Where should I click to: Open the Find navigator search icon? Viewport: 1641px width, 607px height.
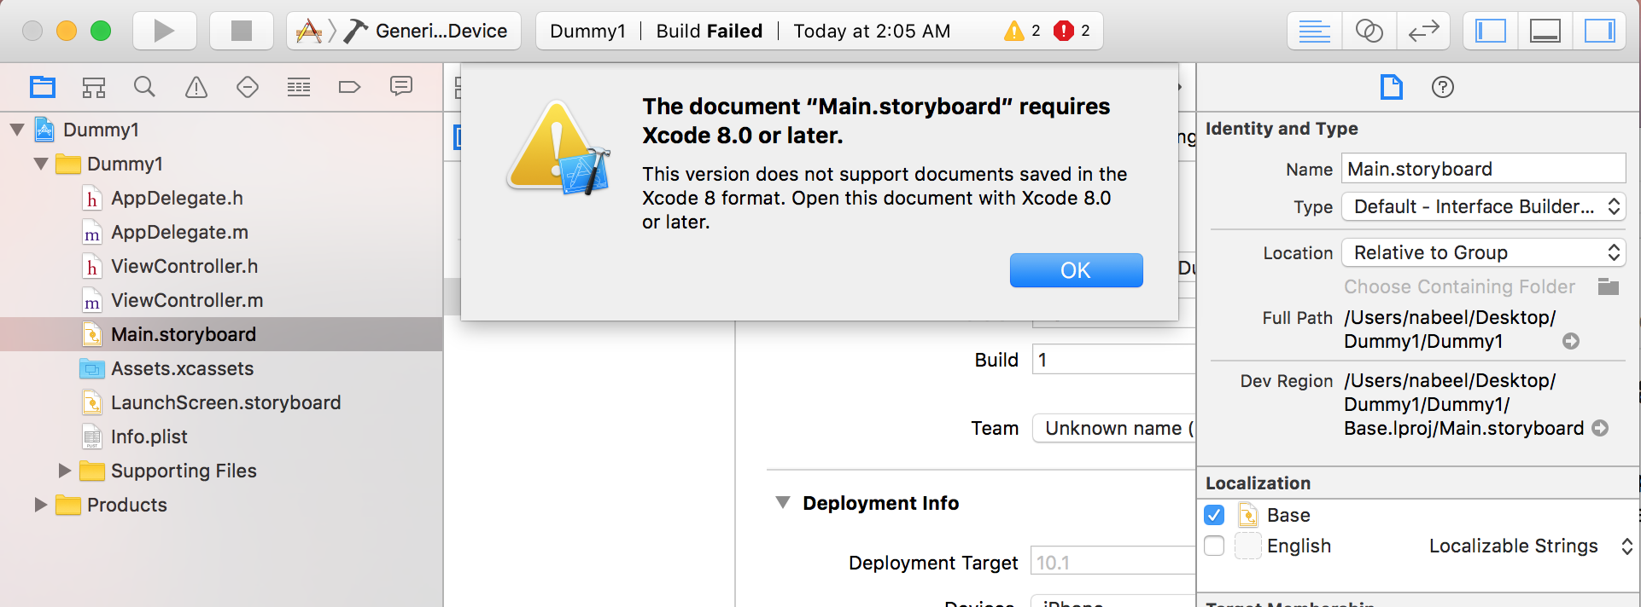(x=144, y=87)
